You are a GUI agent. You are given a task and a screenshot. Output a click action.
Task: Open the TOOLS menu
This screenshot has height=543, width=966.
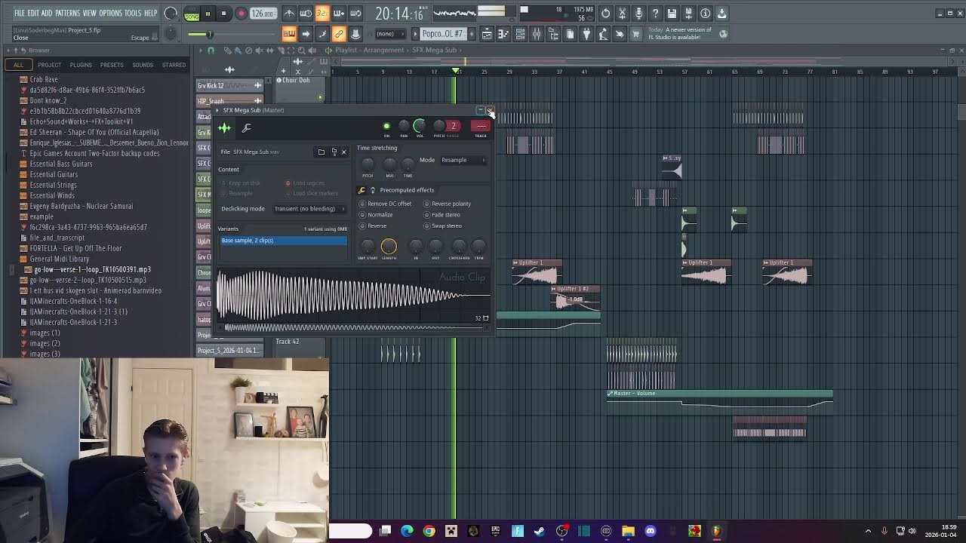(x=133, y=14)
